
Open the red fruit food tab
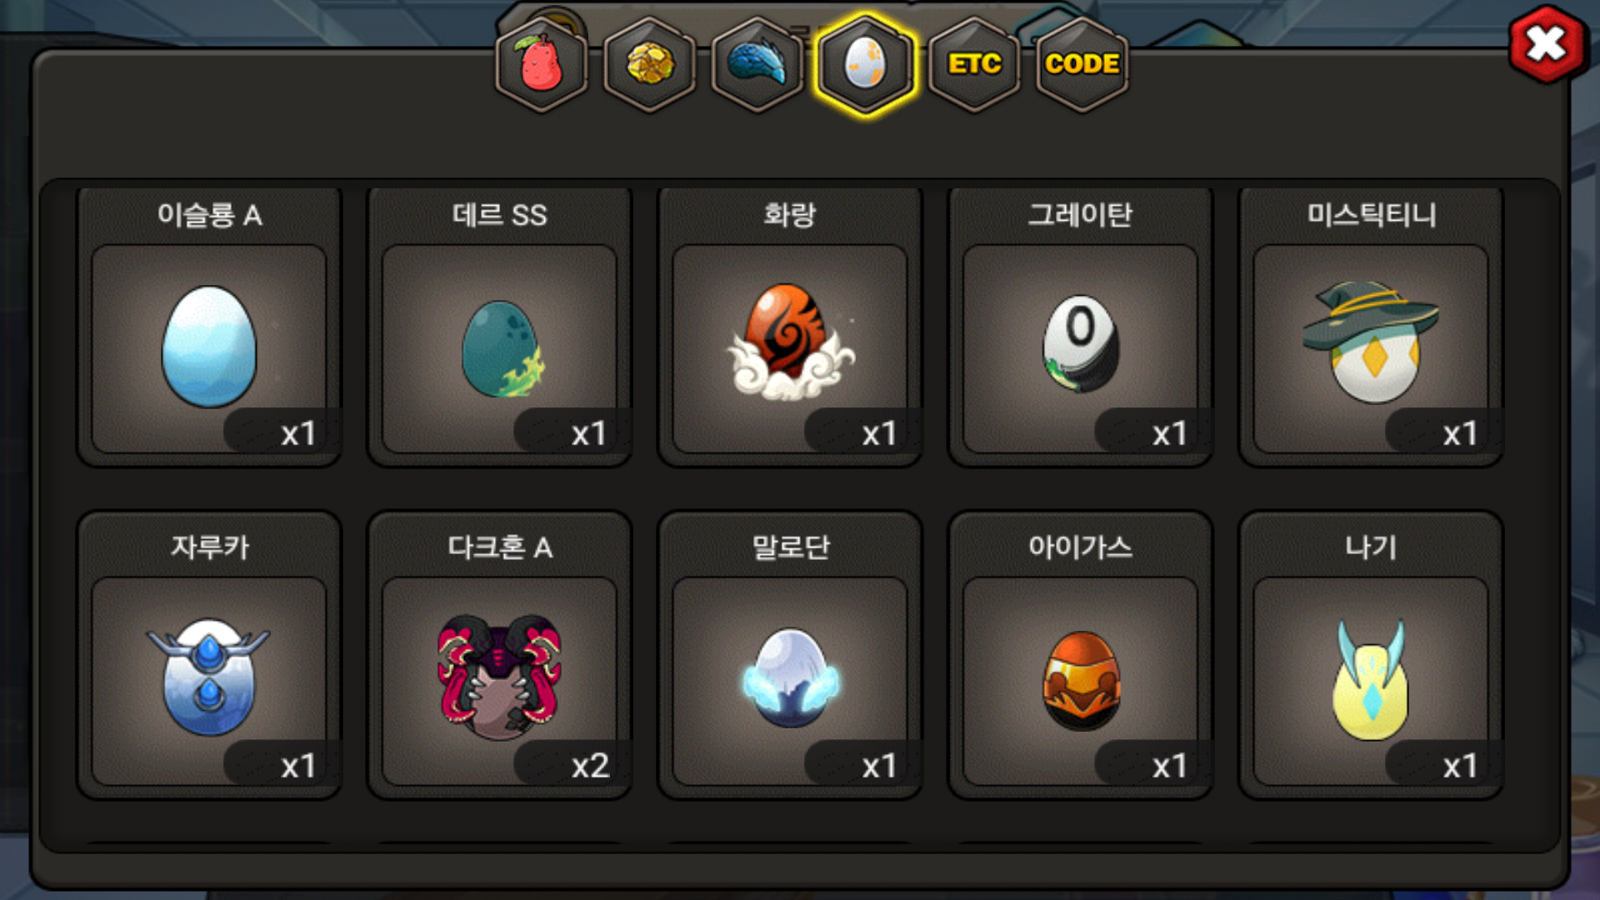(542, 64)
